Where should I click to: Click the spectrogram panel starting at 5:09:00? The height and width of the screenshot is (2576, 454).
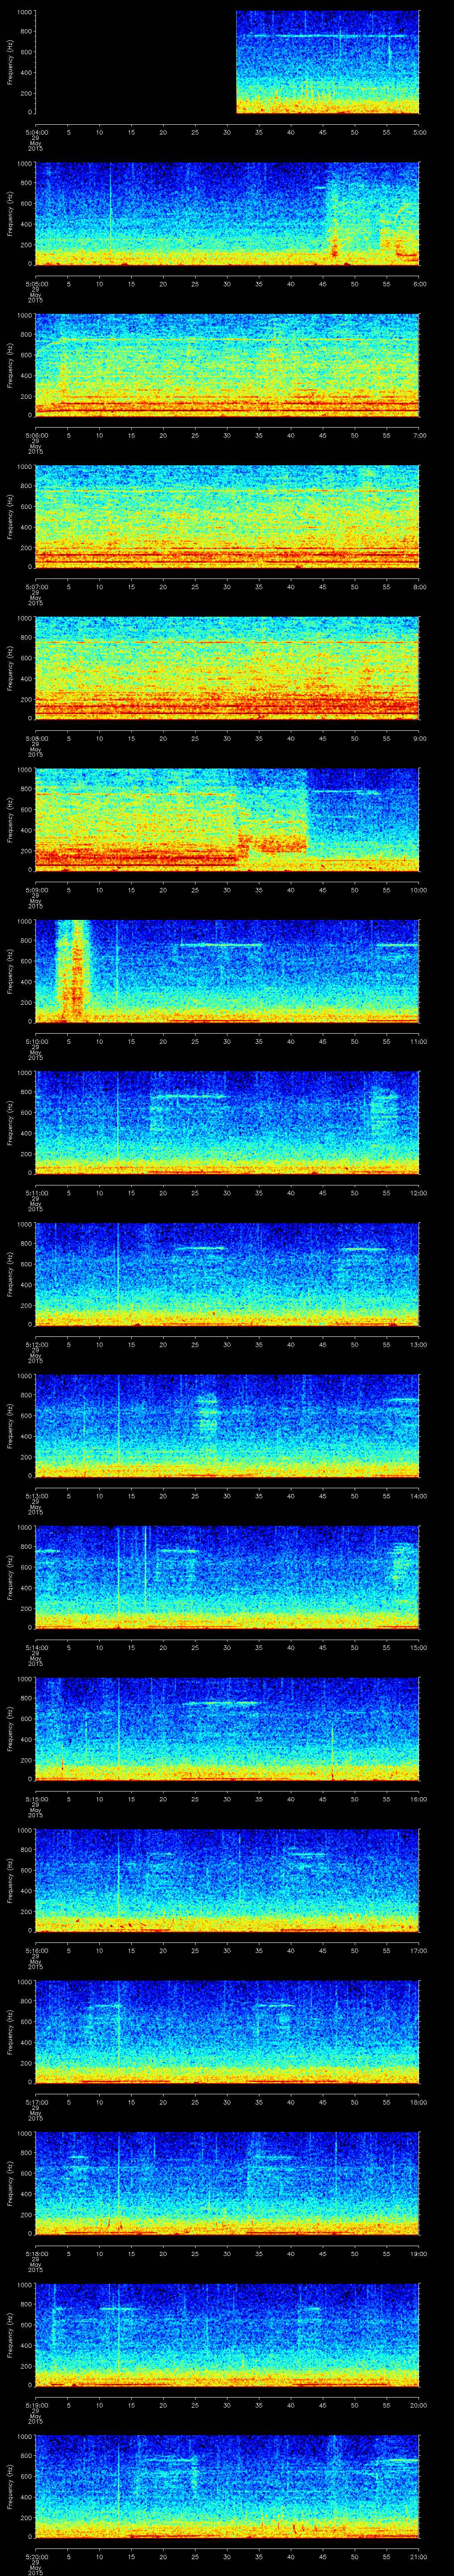(227, 819)
